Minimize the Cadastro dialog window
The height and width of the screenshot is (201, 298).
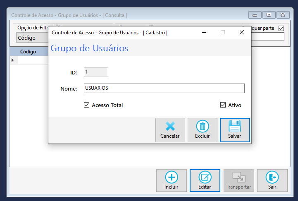[204, 33]
